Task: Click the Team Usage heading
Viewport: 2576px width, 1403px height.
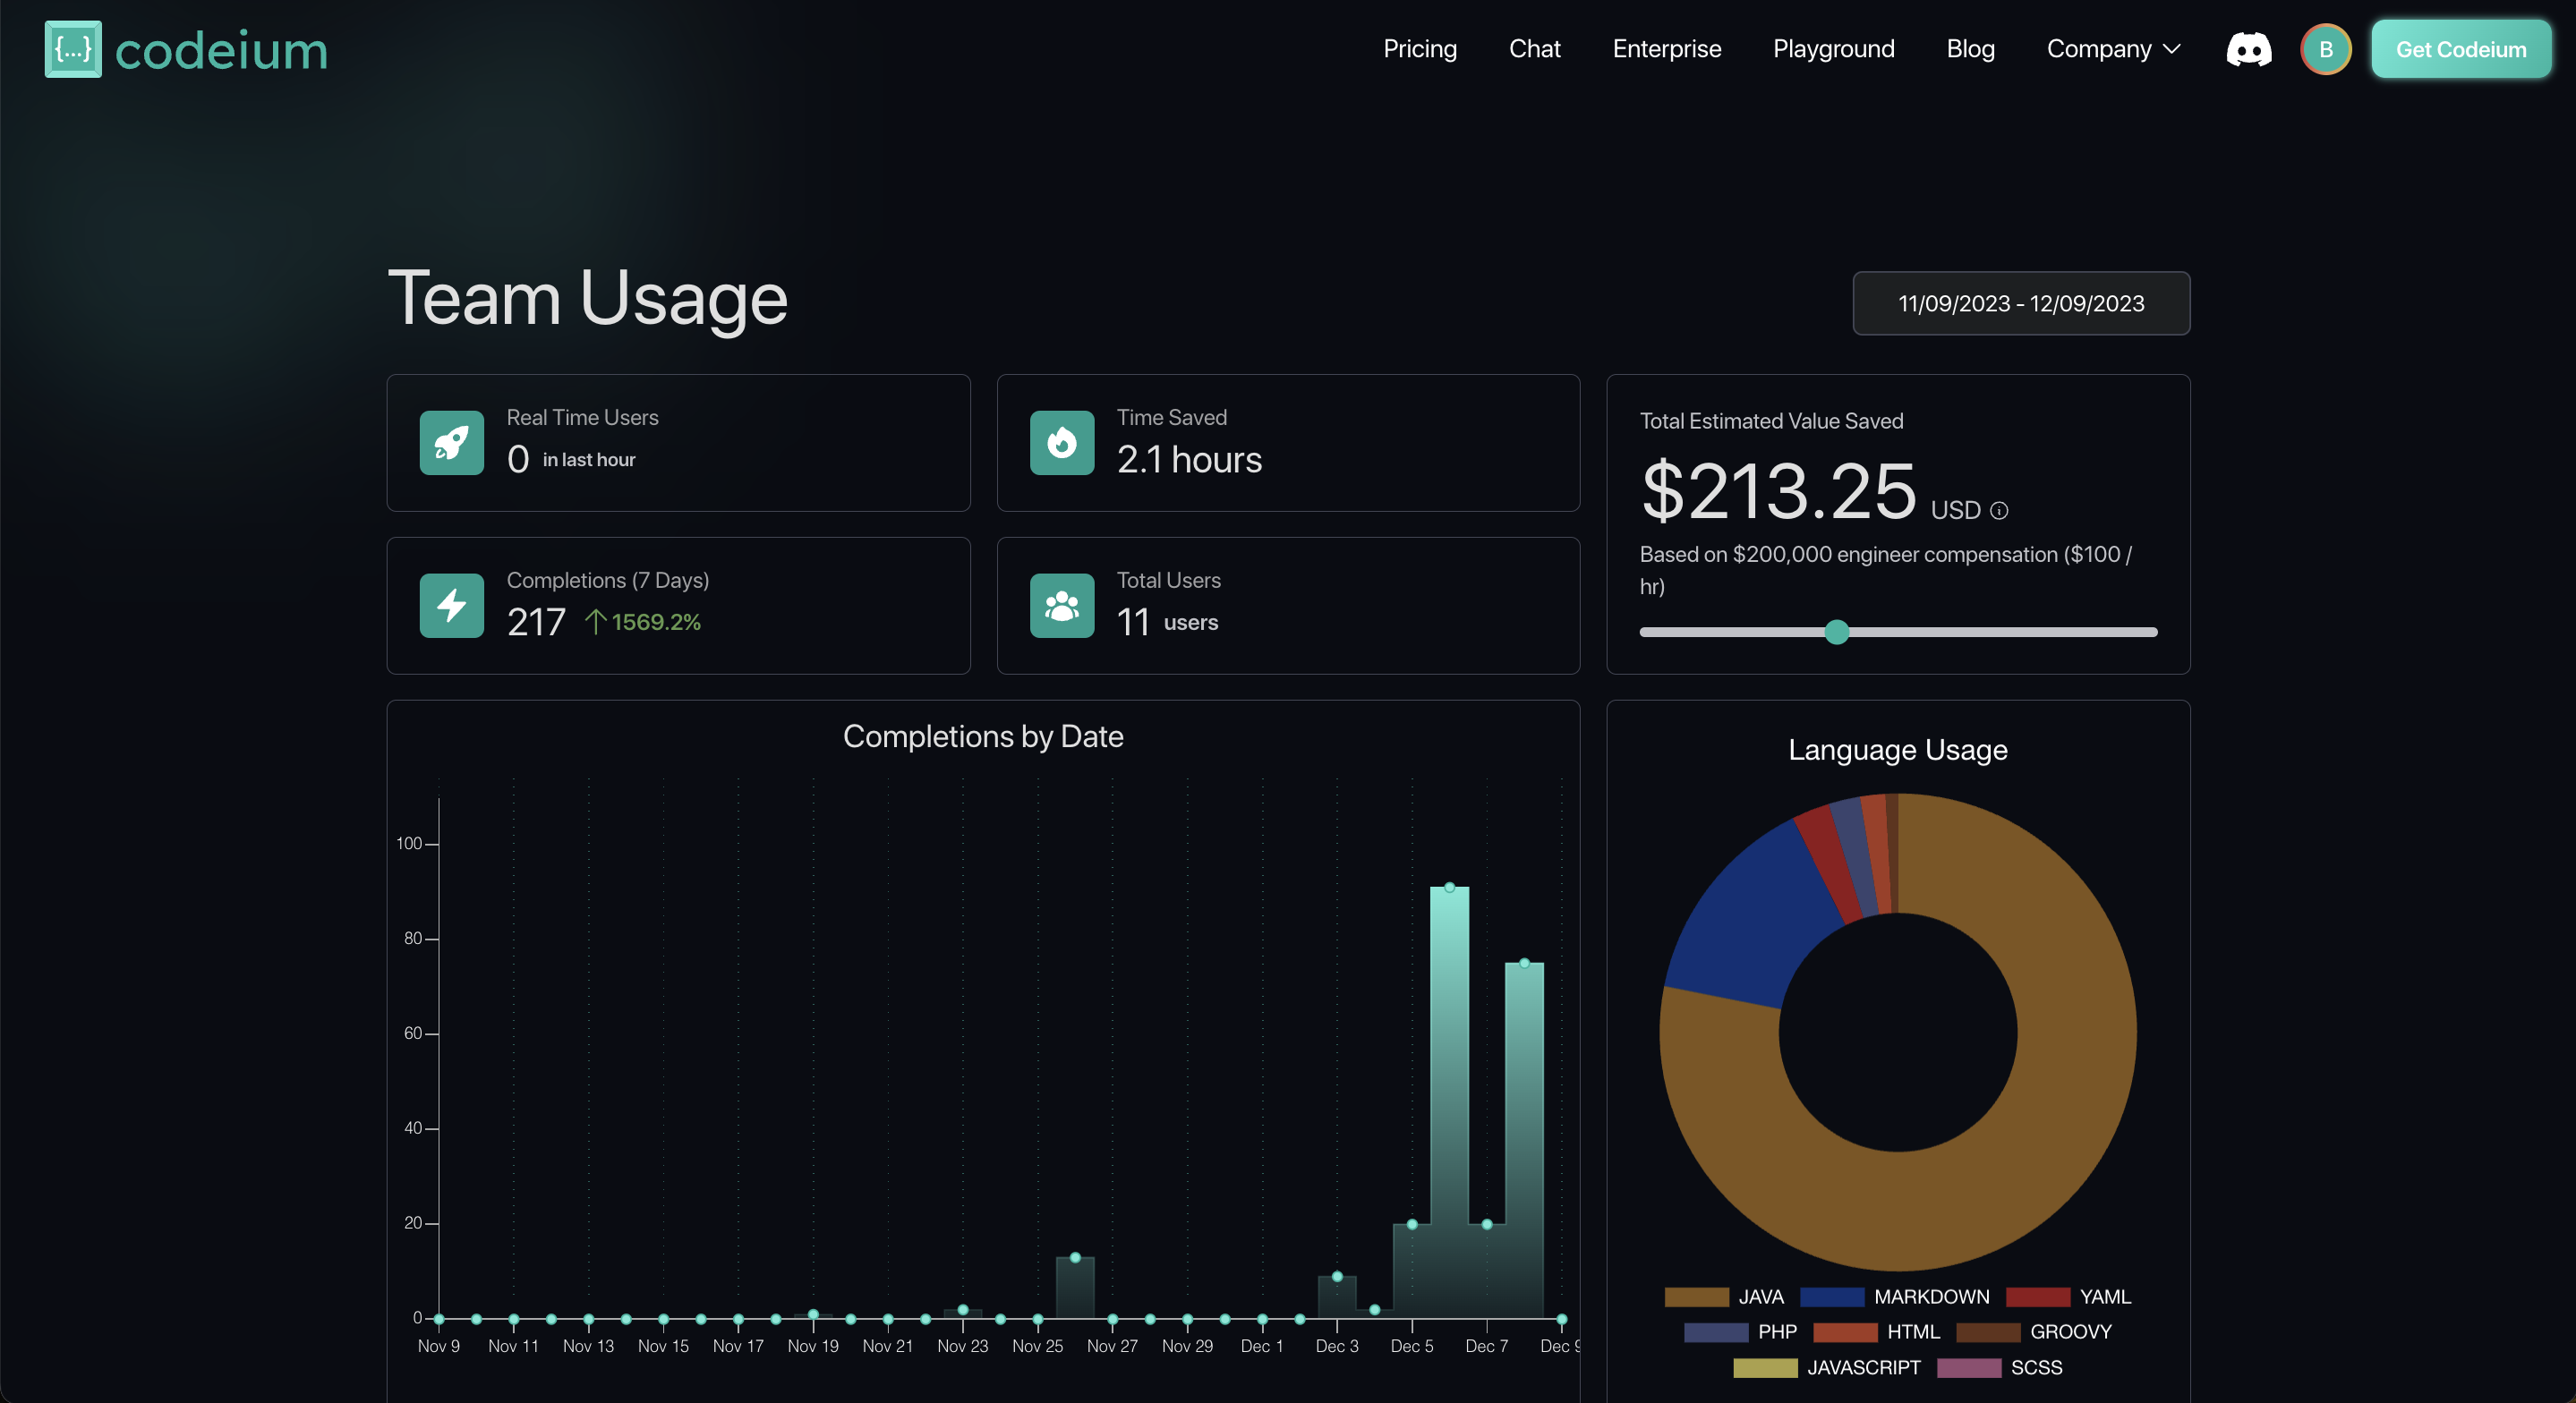Action: click(588, 299)
